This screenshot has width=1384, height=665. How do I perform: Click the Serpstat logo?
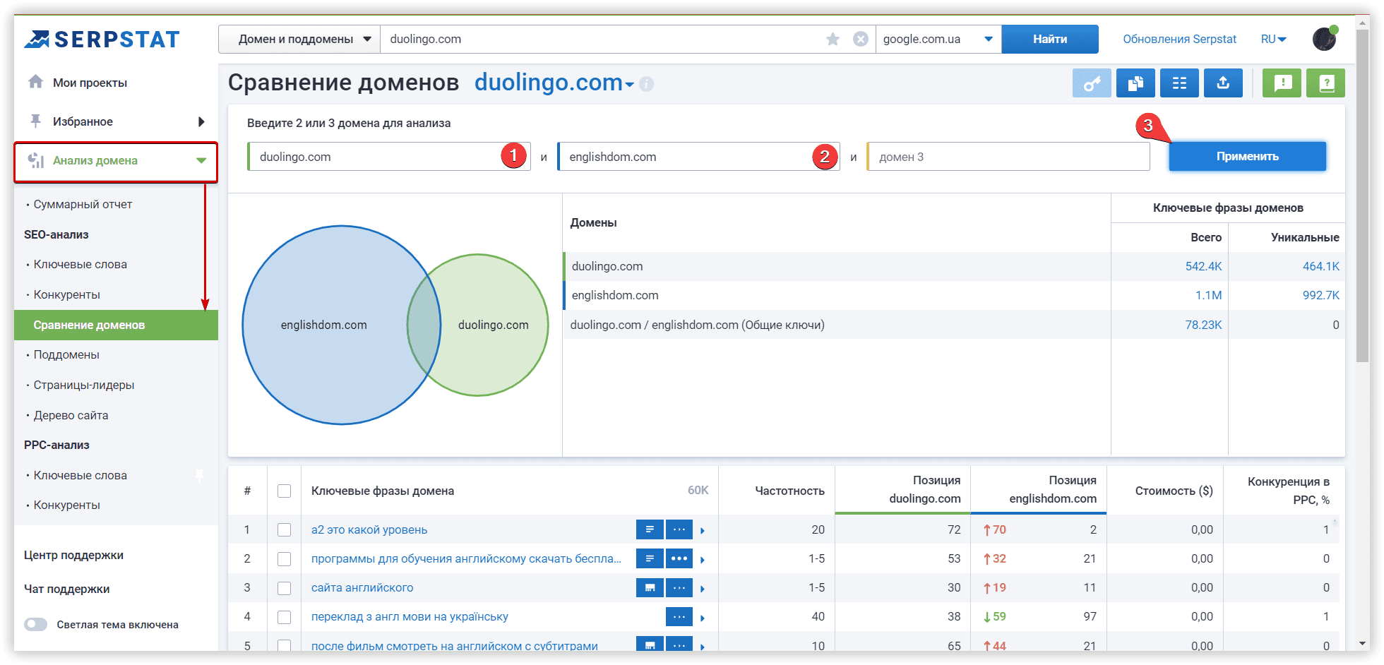tap(102, 40)
